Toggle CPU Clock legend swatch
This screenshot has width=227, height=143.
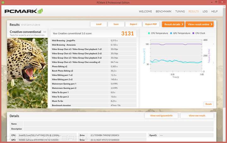pos(193,33)
